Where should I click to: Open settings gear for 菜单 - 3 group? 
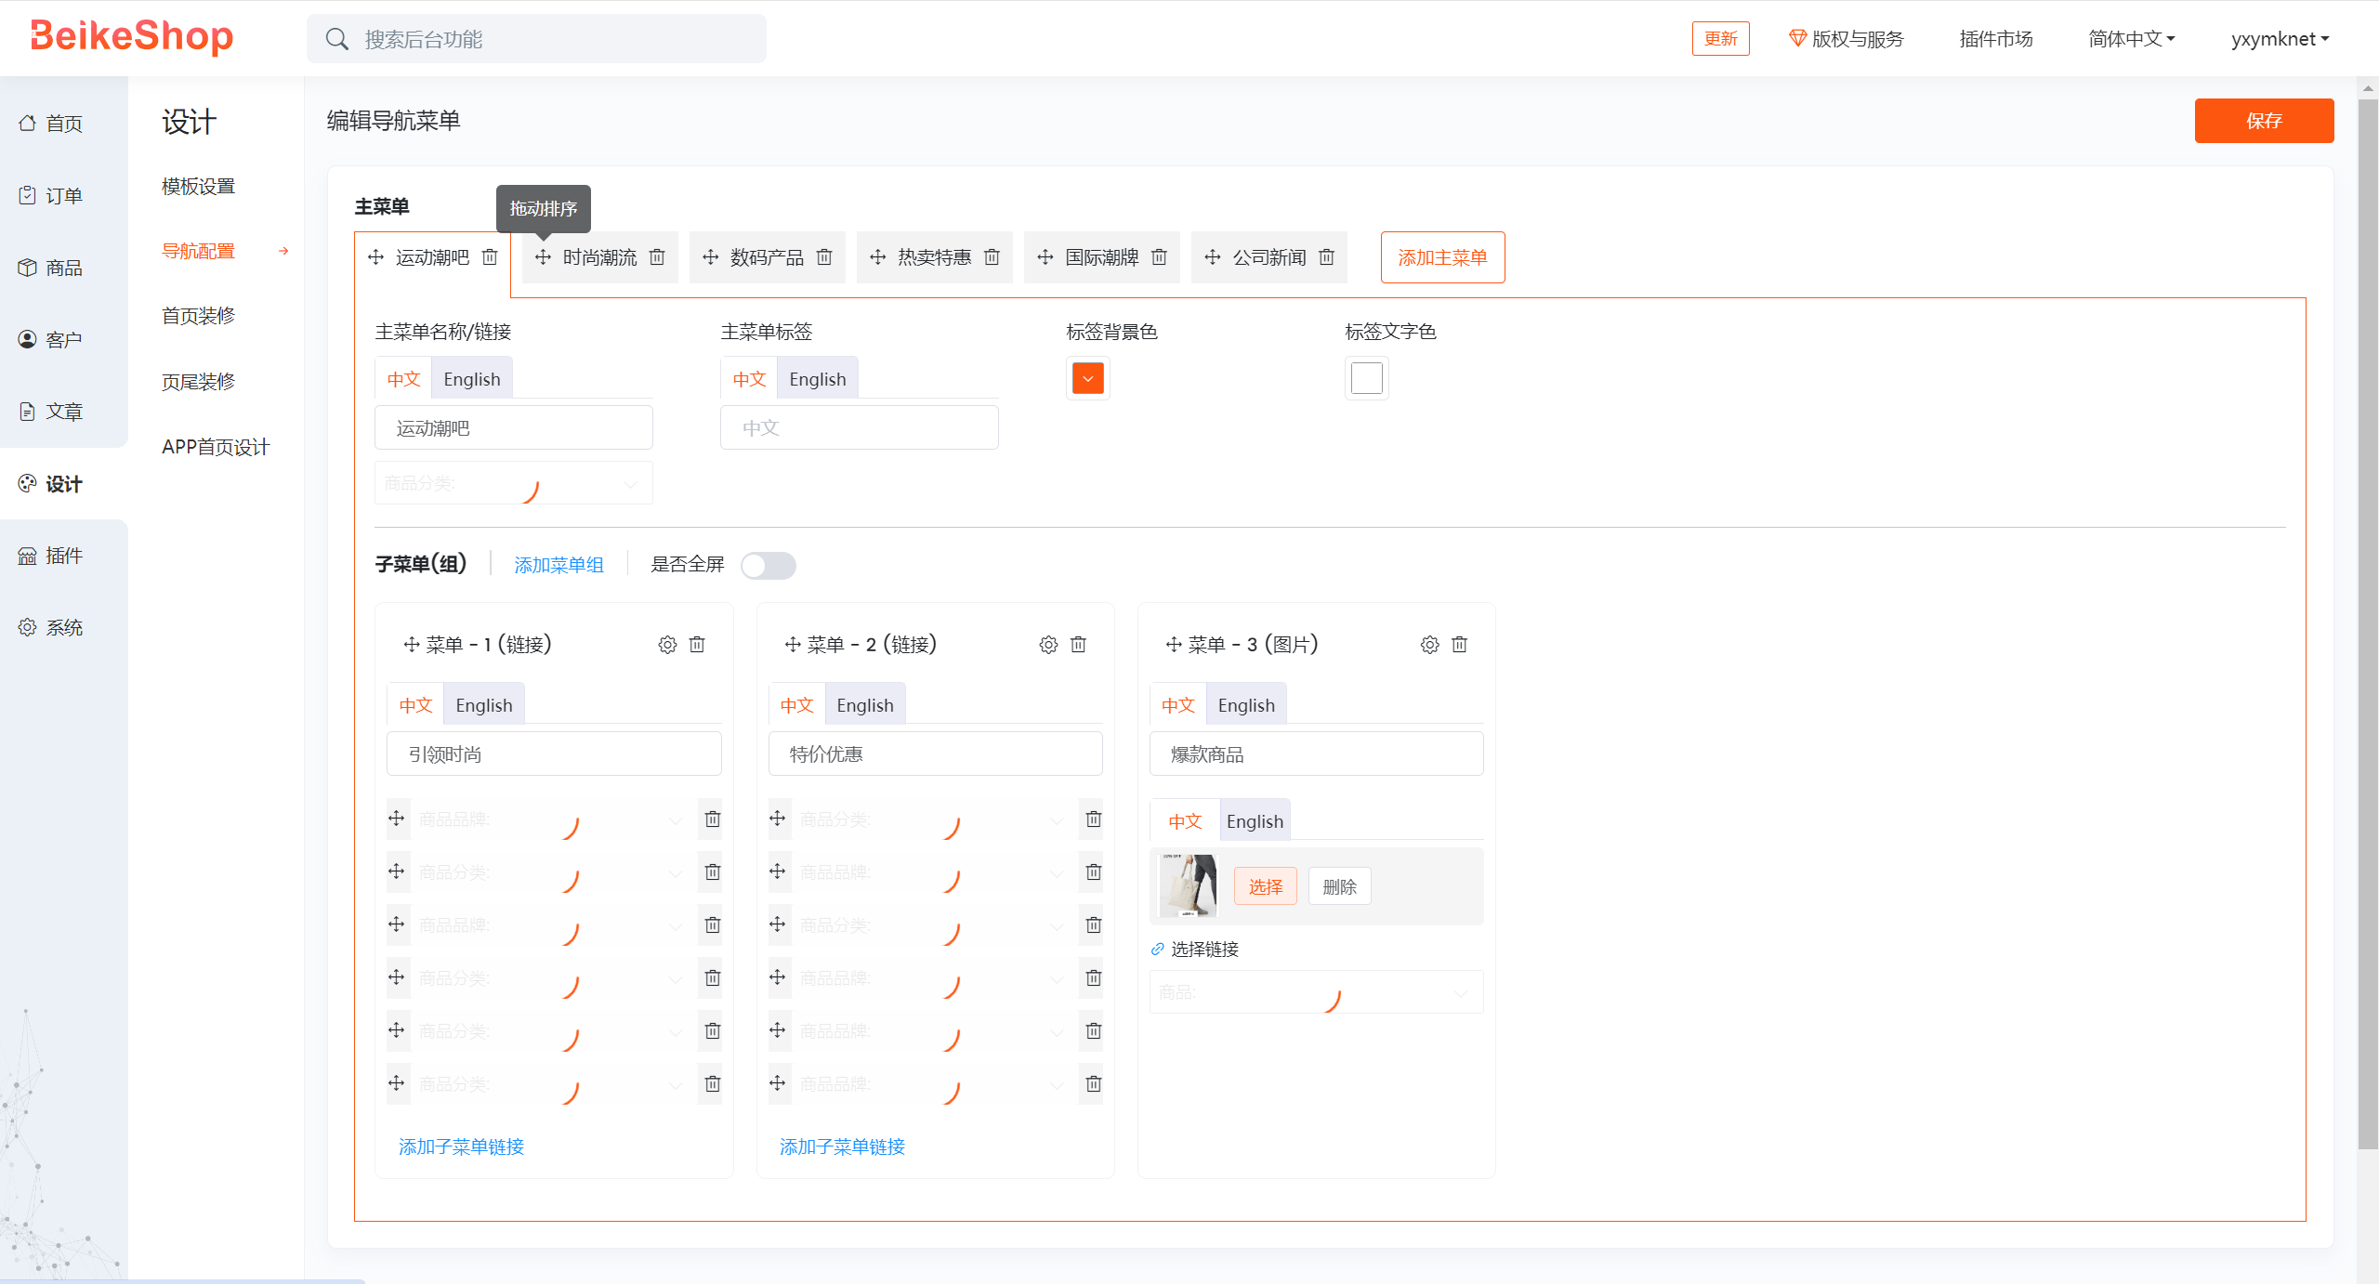(1429, 645)
